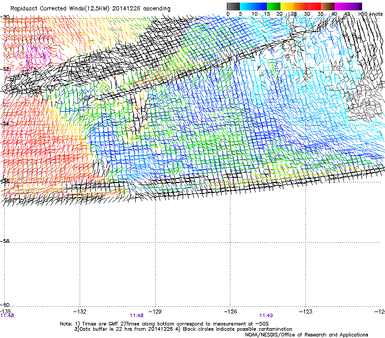This screenshot has height=338, width=385.
Task: Pick the dark blue 10-15 knots legend segment
Action: 260,6
